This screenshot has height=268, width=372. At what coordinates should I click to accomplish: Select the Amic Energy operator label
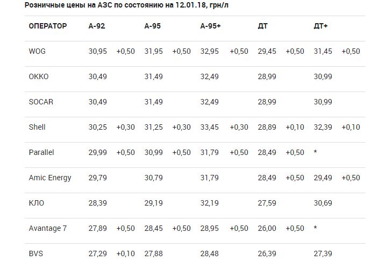click(x=50, y=178)
